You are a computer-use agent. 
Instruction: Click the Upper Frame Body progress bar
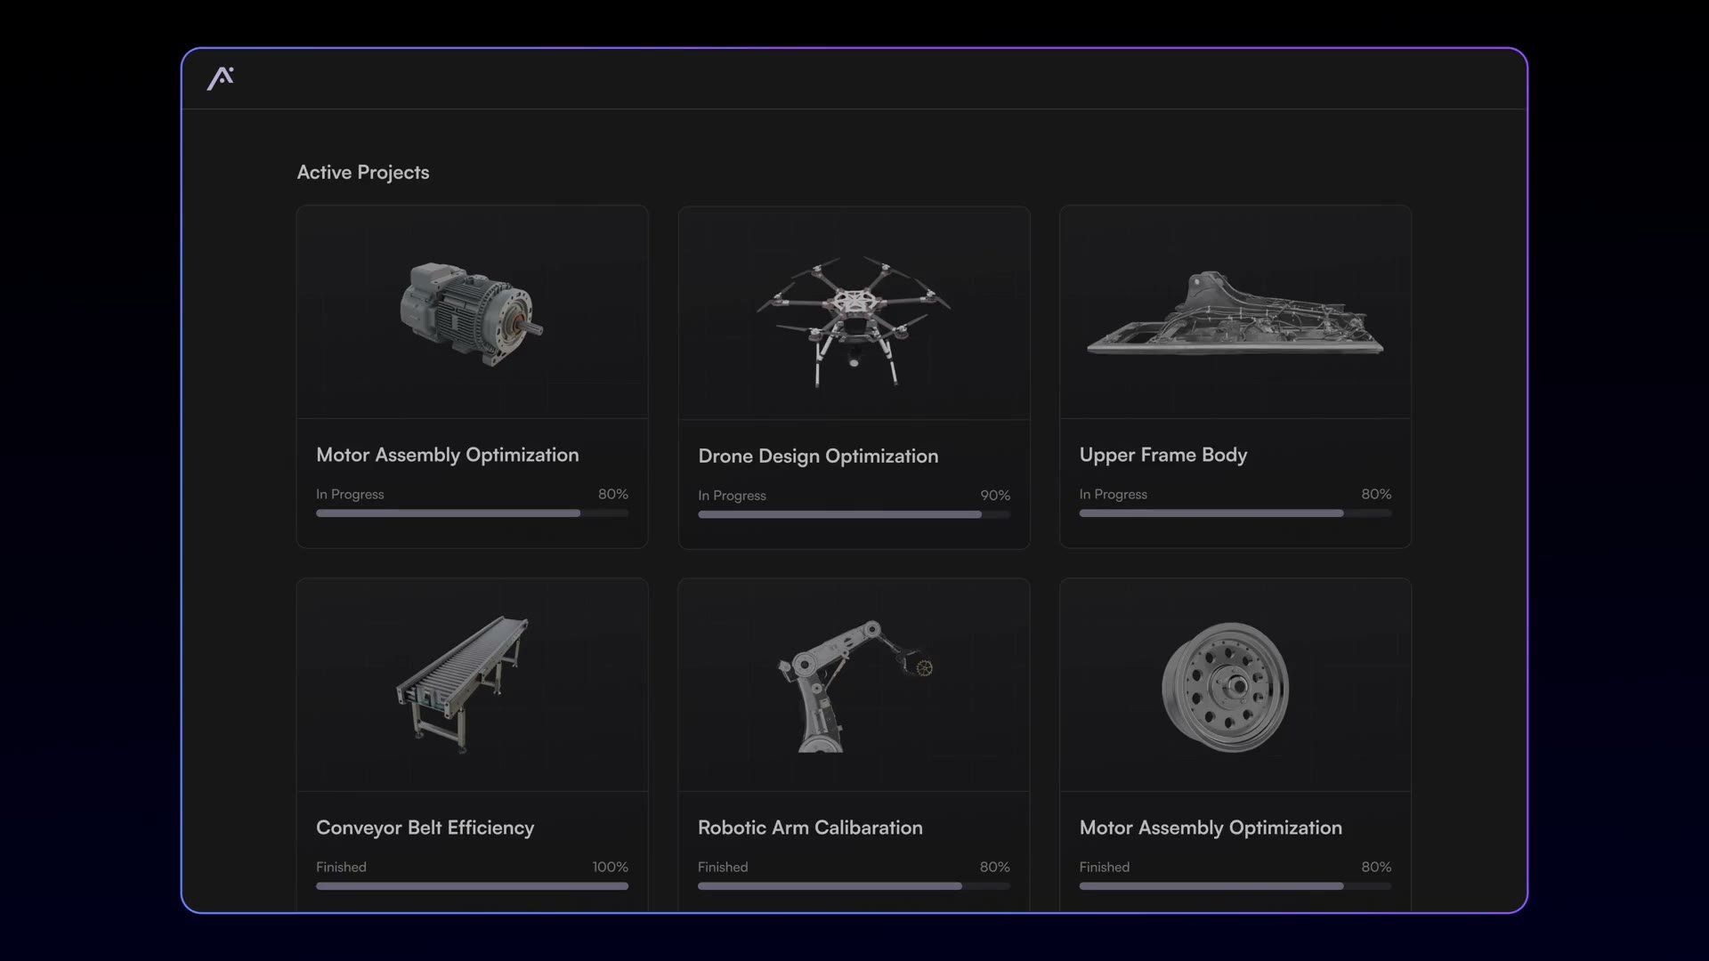point(1235,513)
